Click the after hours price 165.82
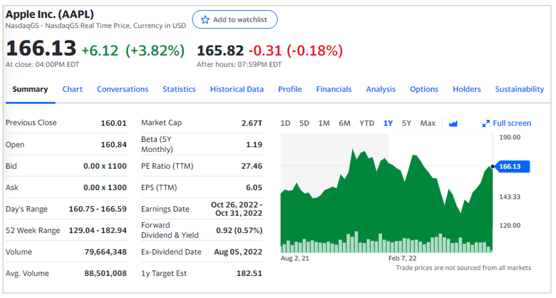 [x=220, y=51]
